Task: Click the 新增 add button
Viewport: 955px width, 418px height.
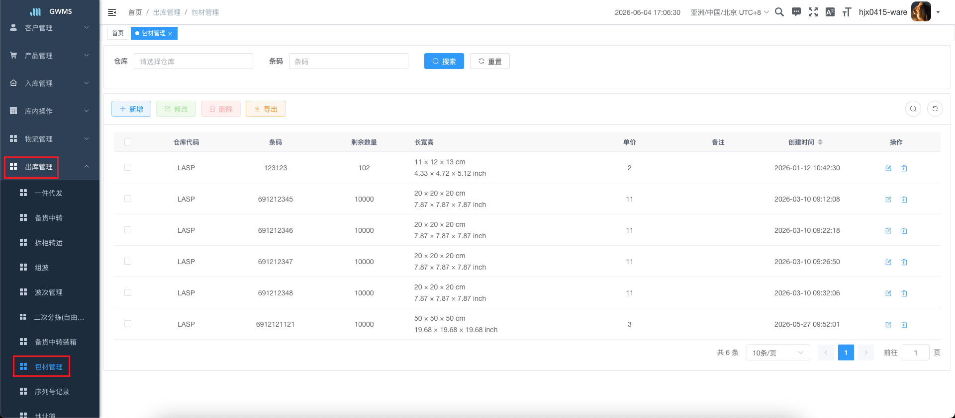Action: pos(131,109)
